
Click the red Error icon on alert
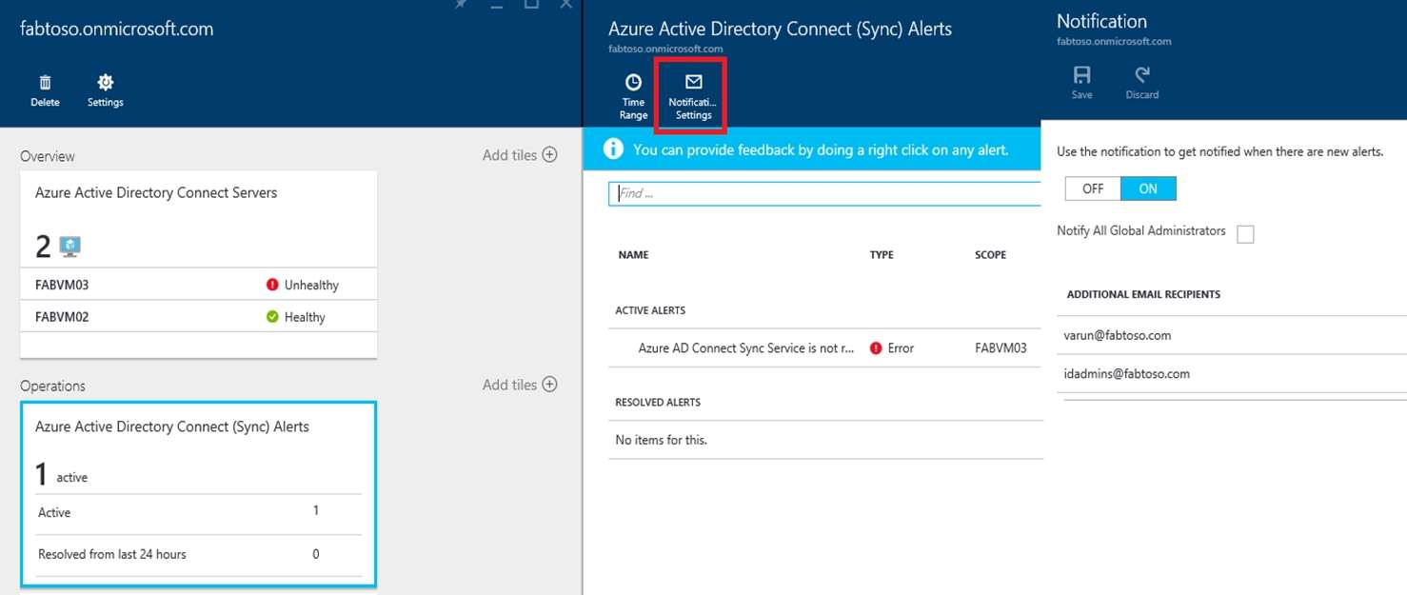875,348
